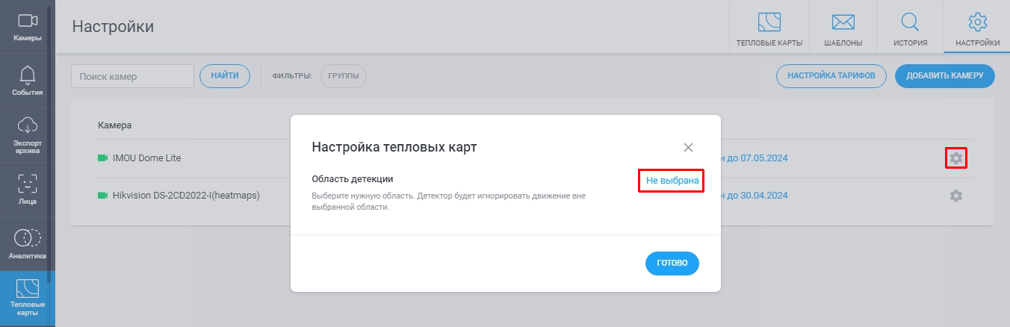Open the Настройки tab
The image size is (1010, 327).
pyautogui.click(x=977, y=27)
